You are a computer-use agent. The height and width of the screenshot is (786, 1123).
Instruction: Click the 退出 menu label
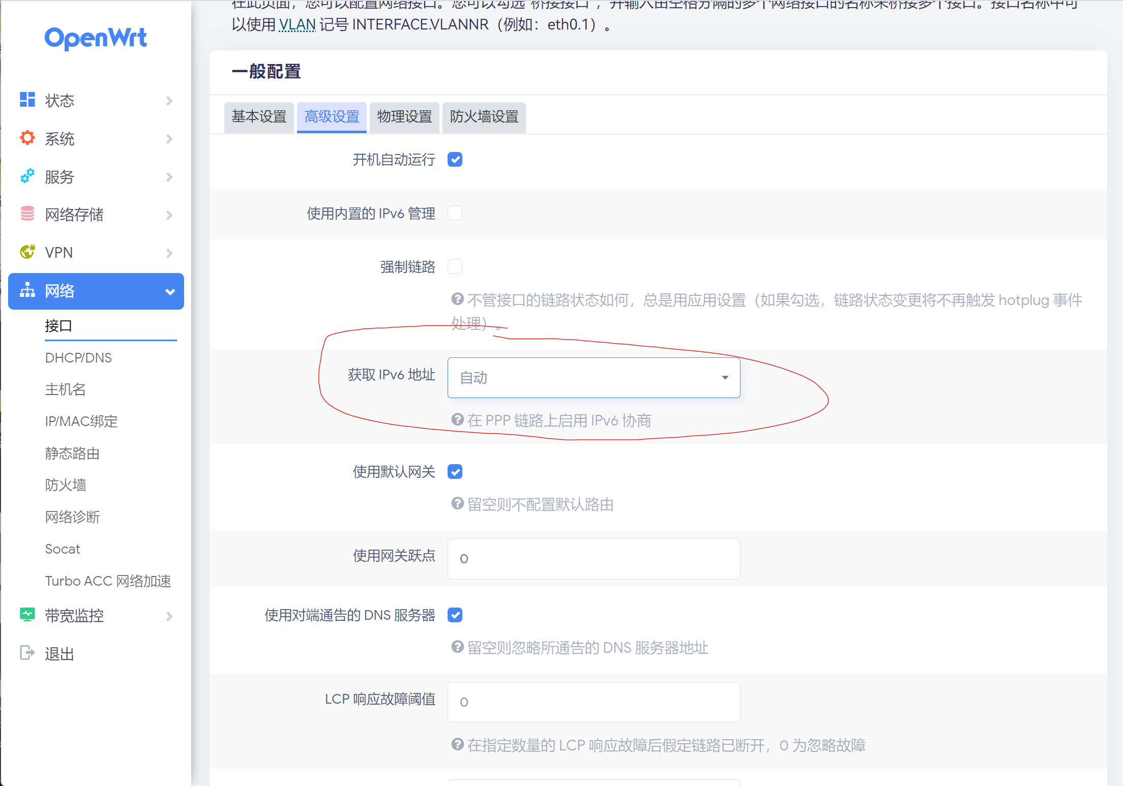pos(60,654)
